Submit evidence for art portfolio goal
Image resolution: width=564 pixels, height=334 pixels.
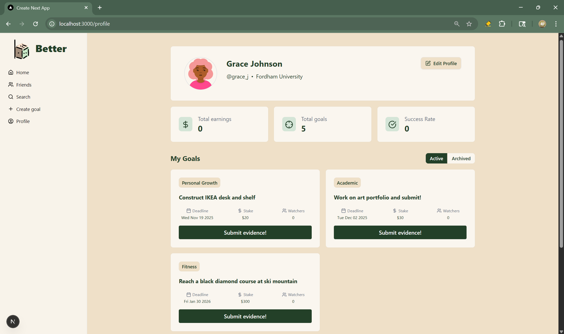click(x=400, y=232)
